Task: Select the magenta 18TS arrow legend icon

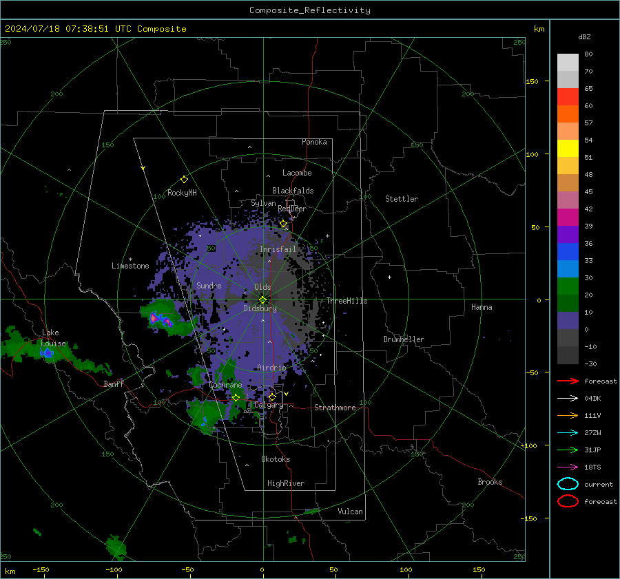Action: point(568,467)
